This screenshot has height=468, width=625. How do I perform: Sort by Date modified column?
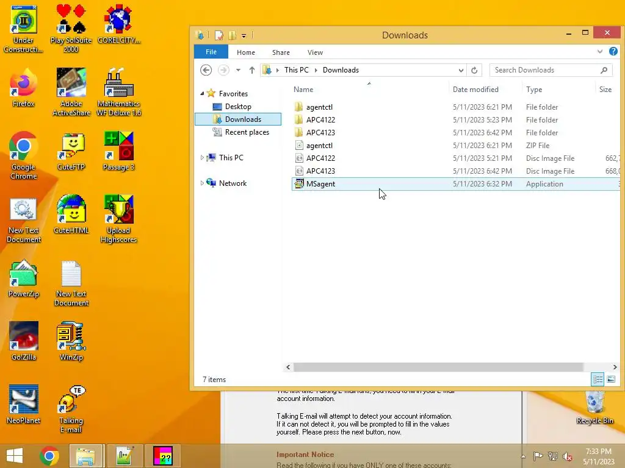tap(475, 90)
